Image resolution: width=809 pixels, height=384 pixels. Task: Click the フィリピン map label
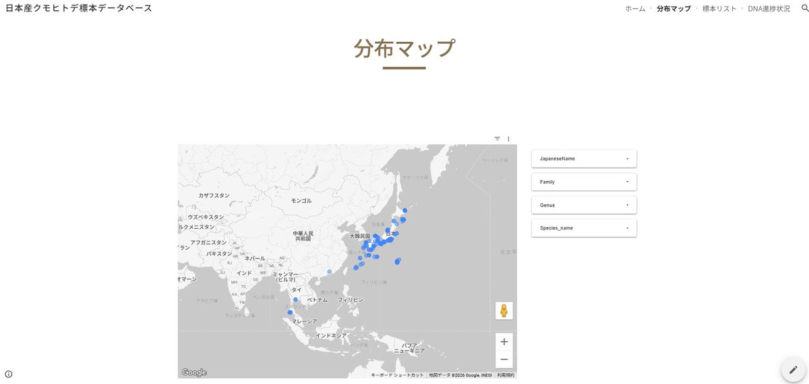tap(351, 300)
